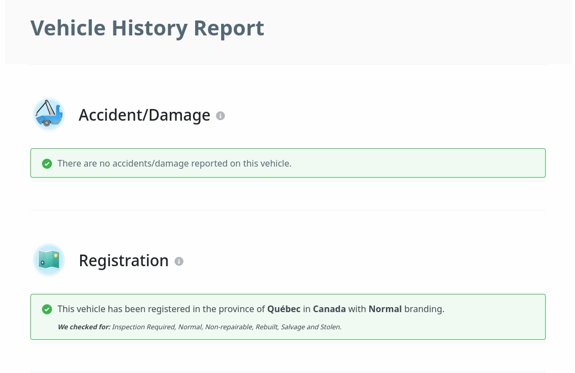The width and height of the screenshot is (575, 373).
Task: Select the Registration section heading
Action: pyautogui.click(x=123, y=261)
